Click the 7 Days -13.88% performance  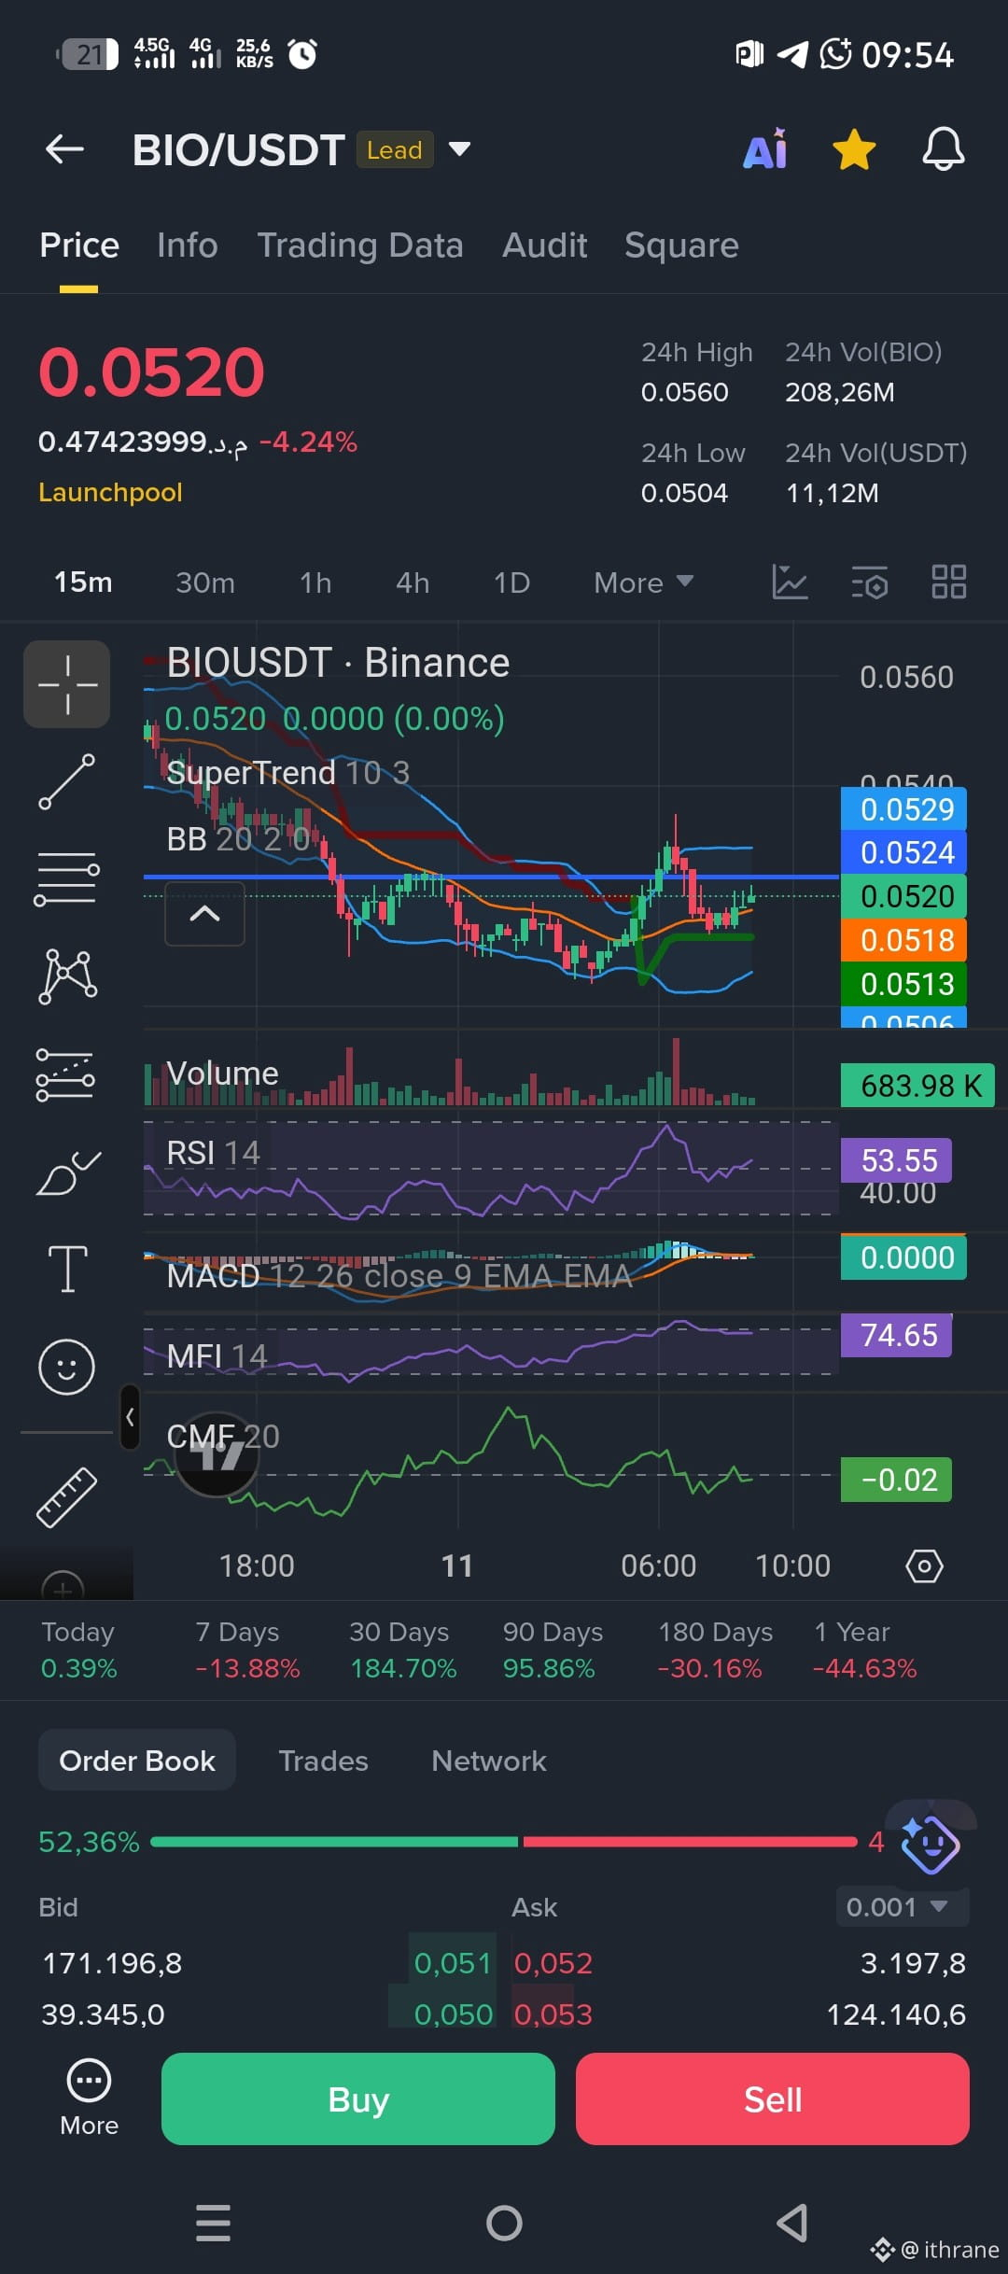(247, 1649)
